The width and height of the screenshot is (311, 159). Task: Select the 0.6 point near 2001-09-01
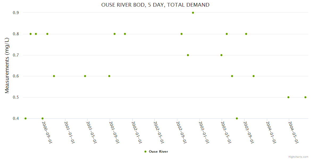[109, 76]
